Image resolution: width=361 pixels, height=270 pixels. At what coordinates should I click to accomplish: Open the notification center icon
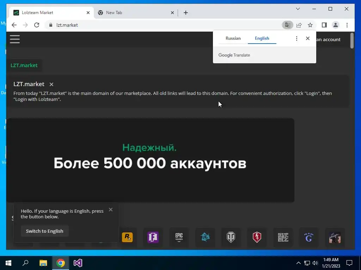[x=349, y=263]
